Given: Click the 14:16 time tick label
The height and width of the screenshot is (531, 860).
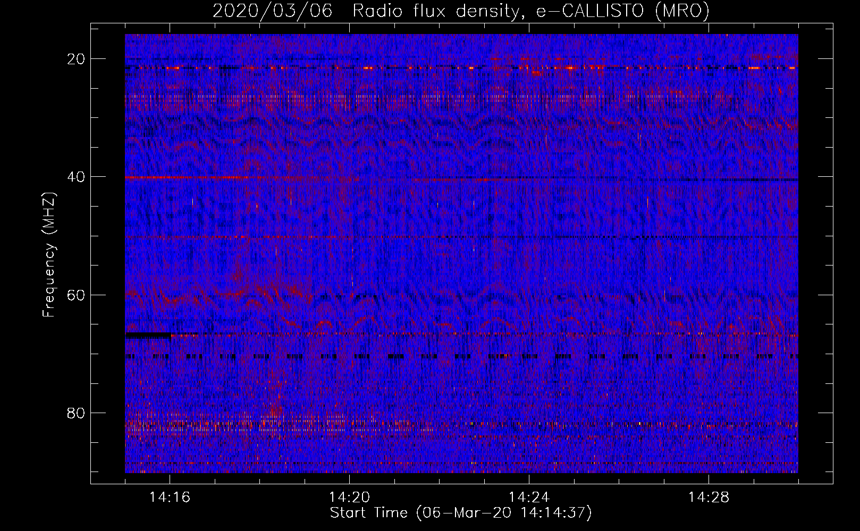Looking at the screenshot, I should 170,497.
